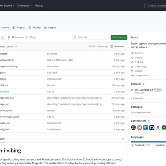Switch to the Insights tab
Image resolution: width=166 pixels, height=166 pixels.
coord(50,28)
